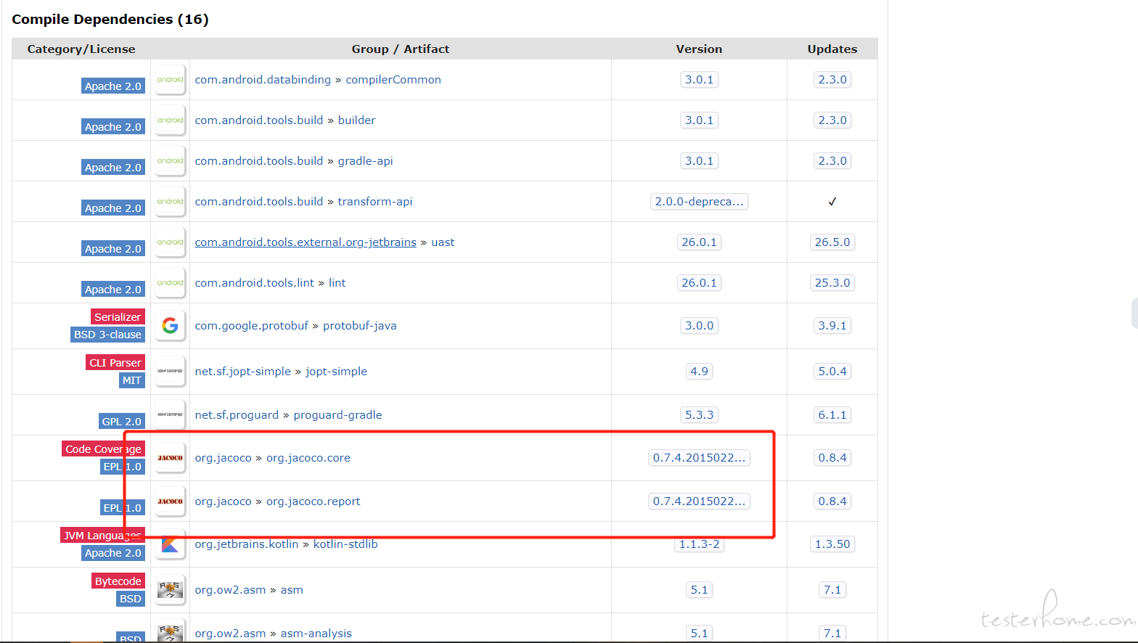Click android icon beside transform-api row
The height and width of the screenshot is (643, 1138).
click(x=170, y=202)
